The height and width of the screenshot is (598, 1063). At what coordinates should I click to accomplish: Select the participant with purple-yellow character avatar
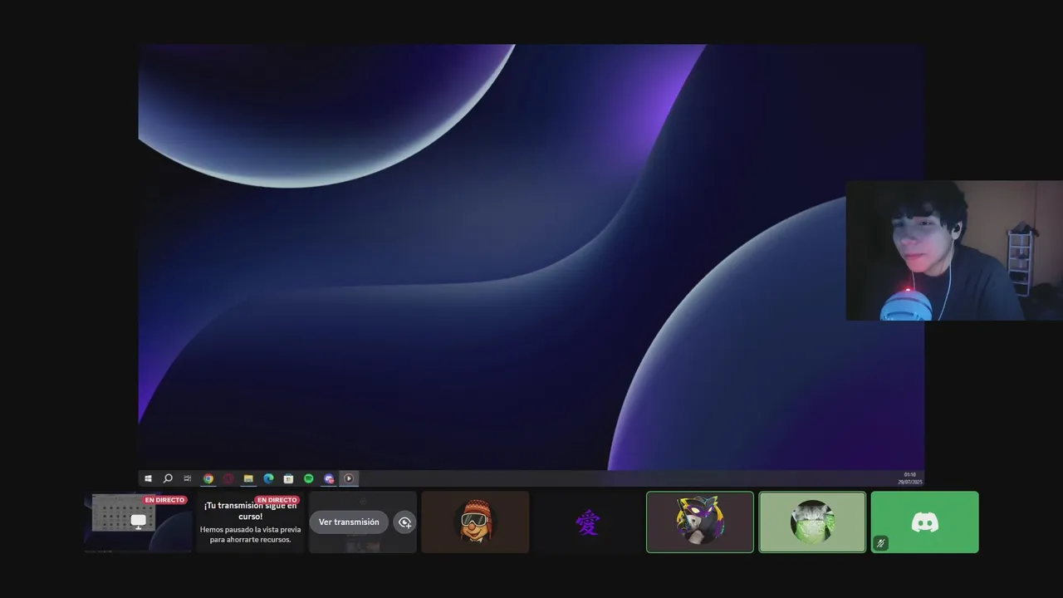(x=700, y=522)
